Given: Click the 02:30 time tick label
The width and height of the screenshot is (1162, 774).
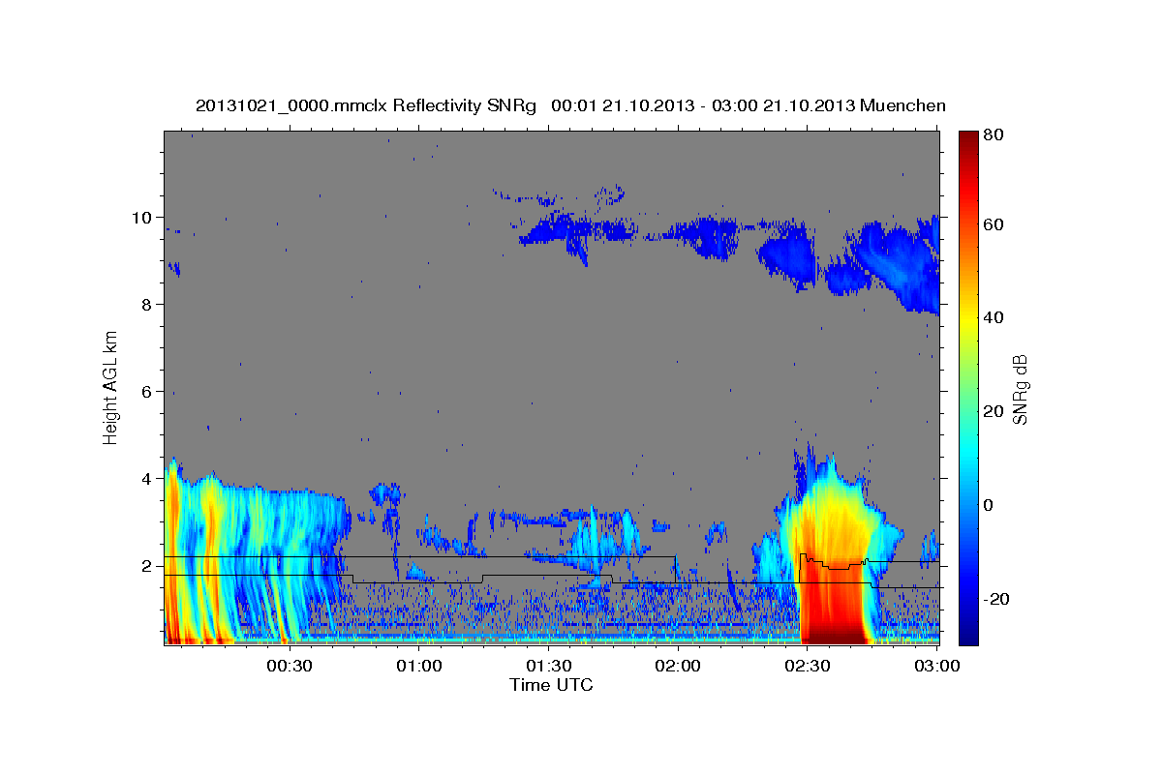Looking at the screenshot, I should pos(807,666).
